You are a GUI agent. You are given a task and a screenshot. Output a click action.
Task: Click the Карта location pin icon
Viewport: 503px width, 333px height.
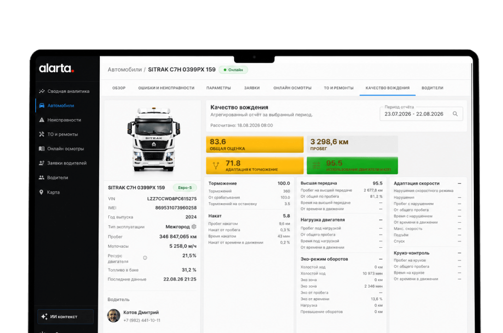(x=41, y=192)
